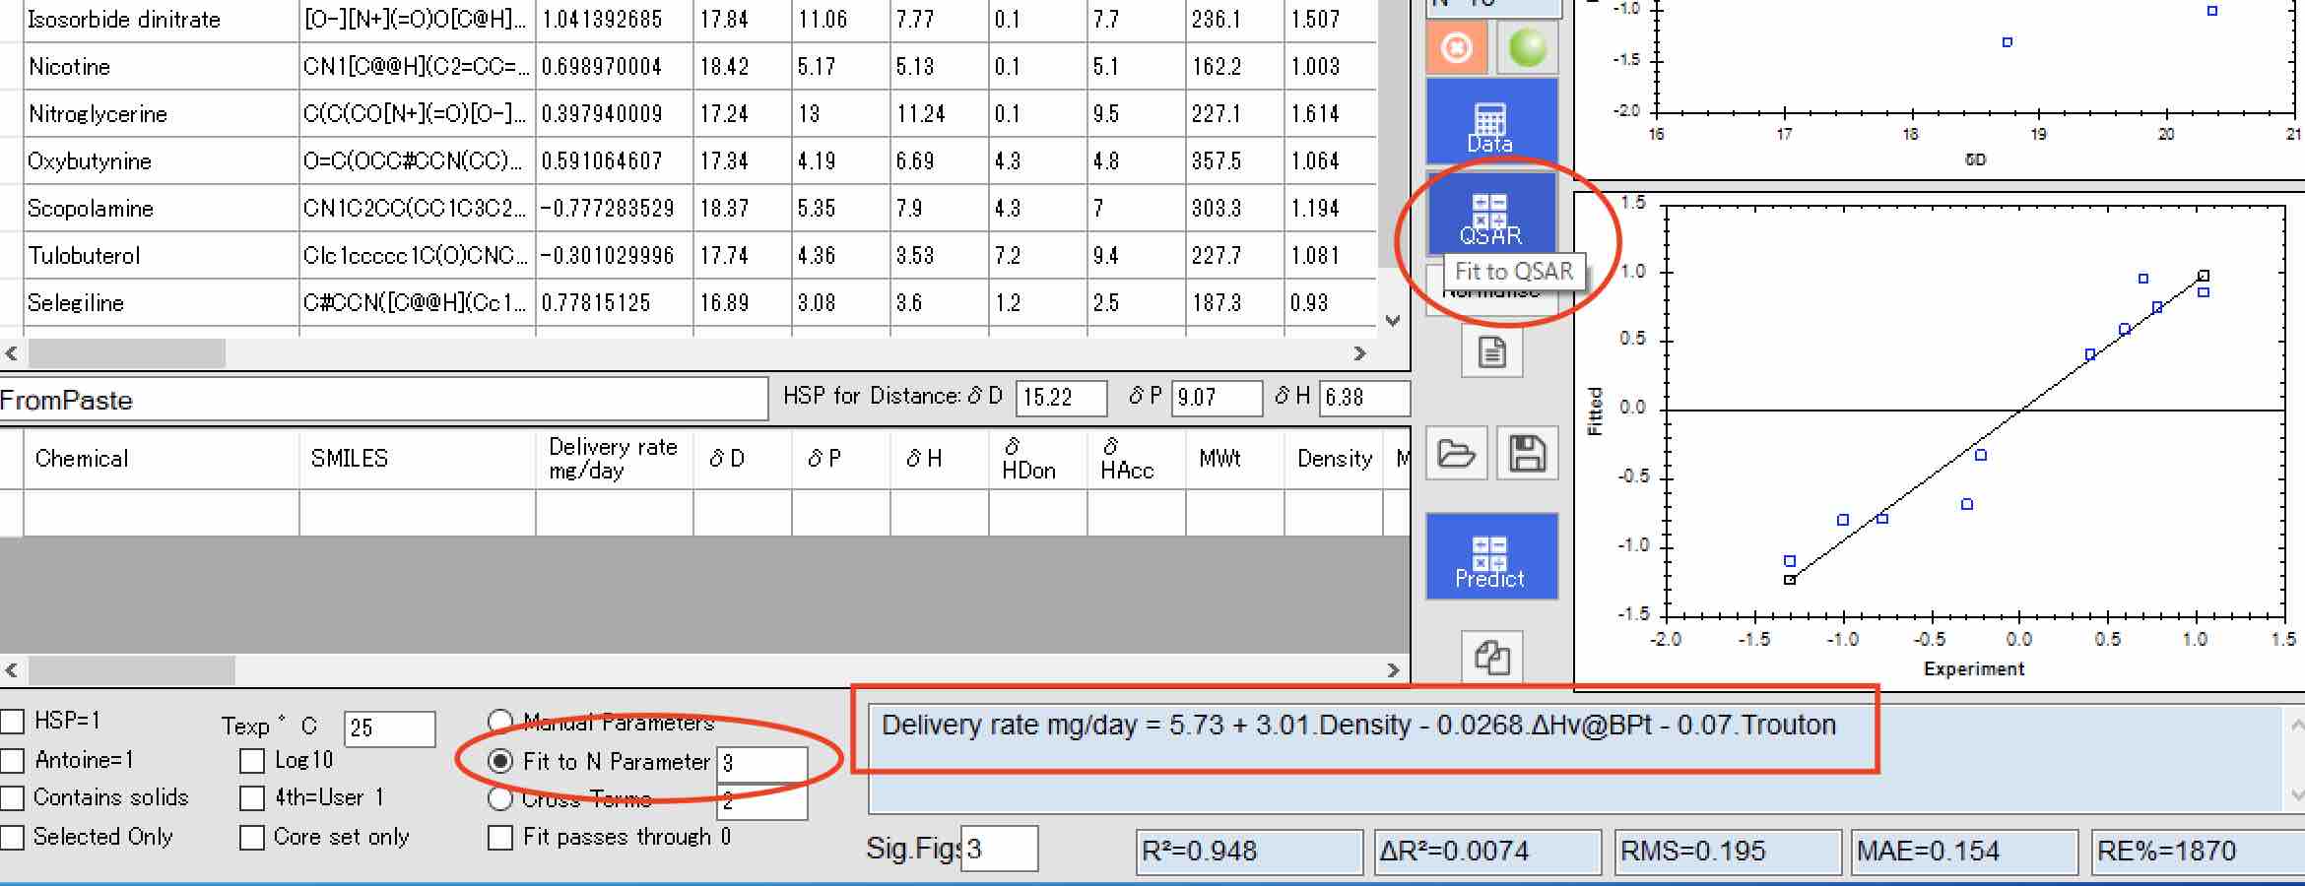Screen dimensions: 2305x886
Task: Enable the Antoine=1 checkbox
Action: click(12, 760)
